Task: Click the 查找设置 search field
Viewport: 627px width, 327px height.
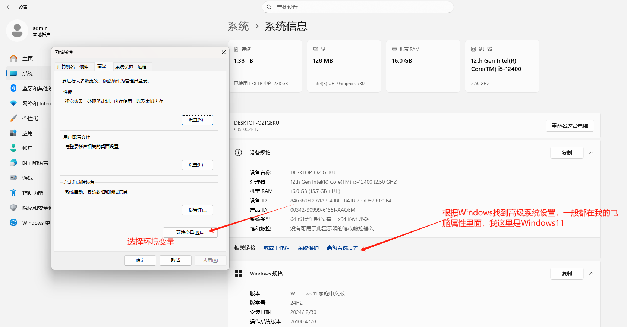Action: point(358,7)
